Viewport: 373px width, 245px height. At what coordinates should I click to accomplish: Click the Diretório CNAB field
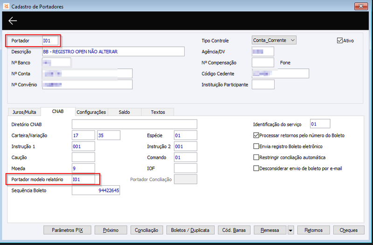[x=134, y=124]
